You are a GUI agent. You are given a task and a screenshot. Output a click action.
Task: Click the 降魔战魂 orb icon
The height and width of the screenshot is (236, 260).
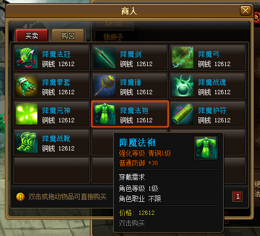183,86
